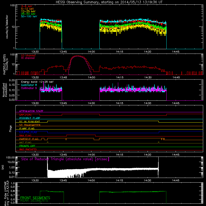Click the ATTENUATOR_STATE flag label
This screenshot has height=206, width=206.
click(31, 111)
